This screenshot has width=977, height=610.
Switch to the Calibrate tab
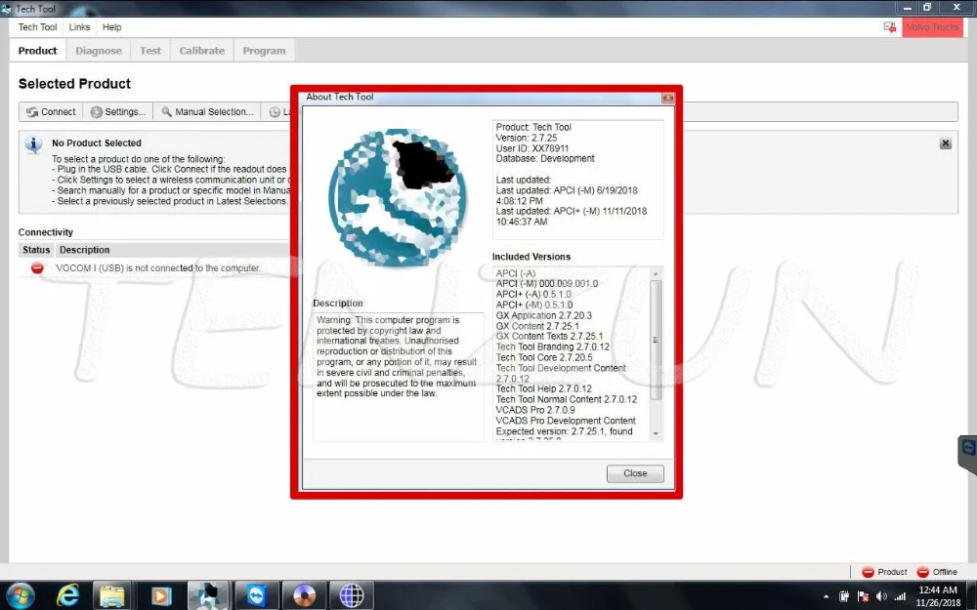(x=202, y=51)
